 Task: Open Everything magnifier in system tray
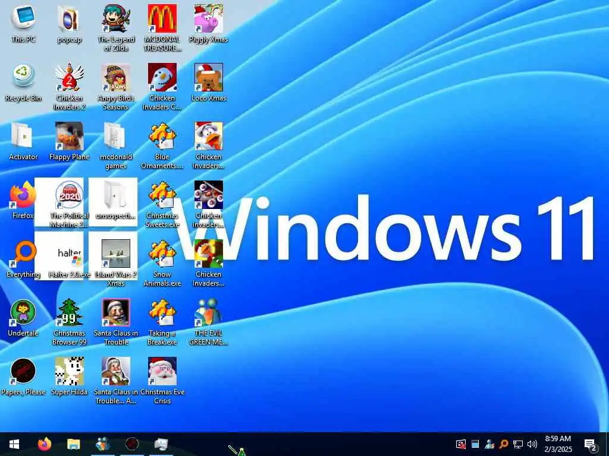(x=504, y=444)
